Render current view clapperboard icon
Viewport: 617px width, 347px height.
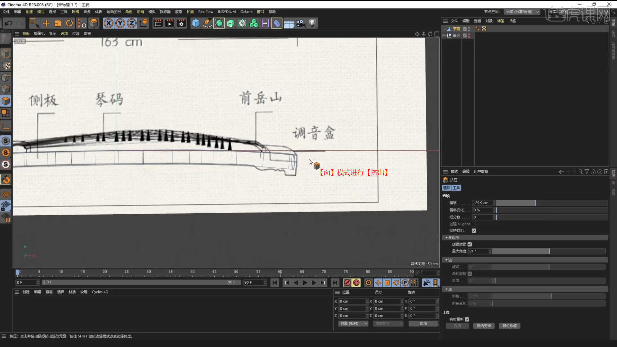click(158, 23)
